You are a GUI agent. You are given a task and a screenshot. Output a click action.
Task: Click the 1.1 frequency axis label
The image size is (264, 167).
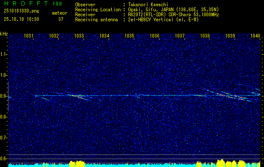[x=3, y=54]
